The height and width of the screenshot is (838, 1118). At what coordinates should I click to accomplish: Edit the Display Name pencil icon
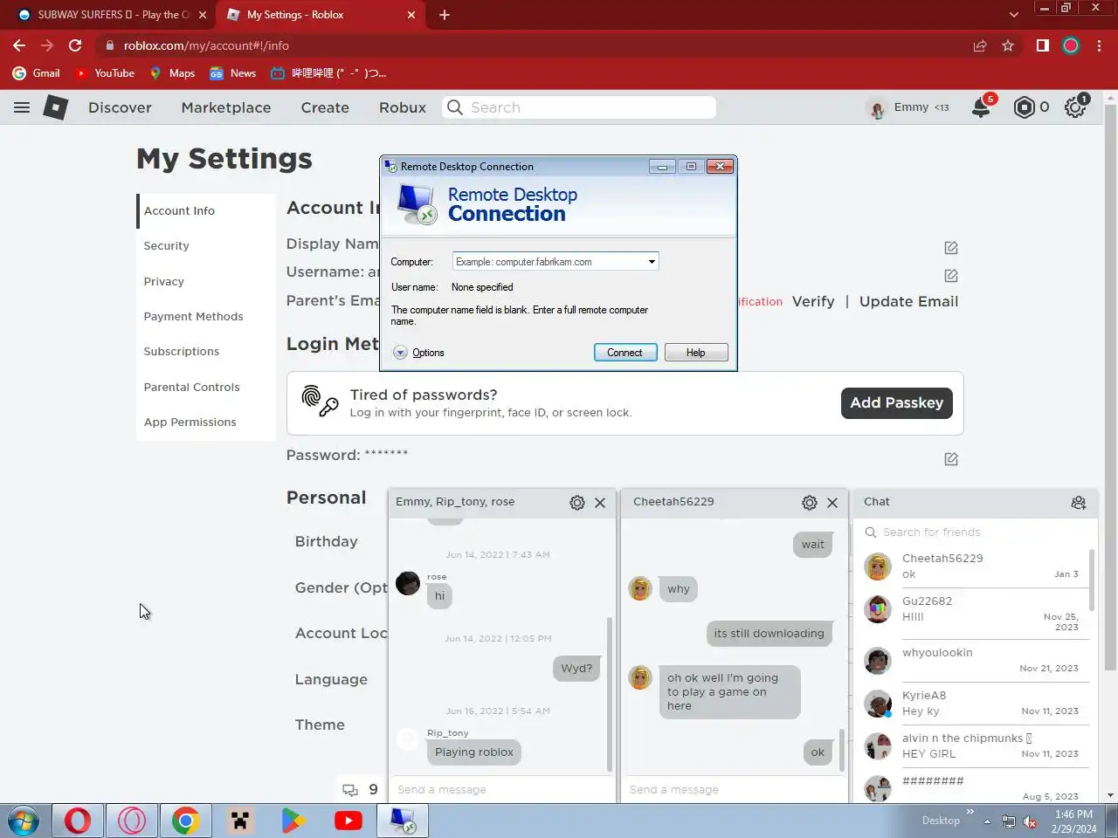(951, 248)
